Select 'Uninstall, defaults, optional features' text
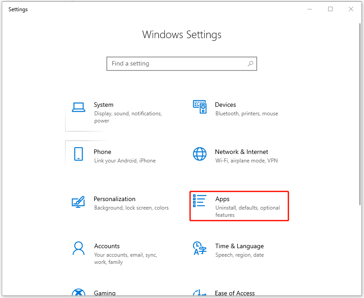Viewport: 364px width, 298px height. pyautogui.click(x=247, y=211)
